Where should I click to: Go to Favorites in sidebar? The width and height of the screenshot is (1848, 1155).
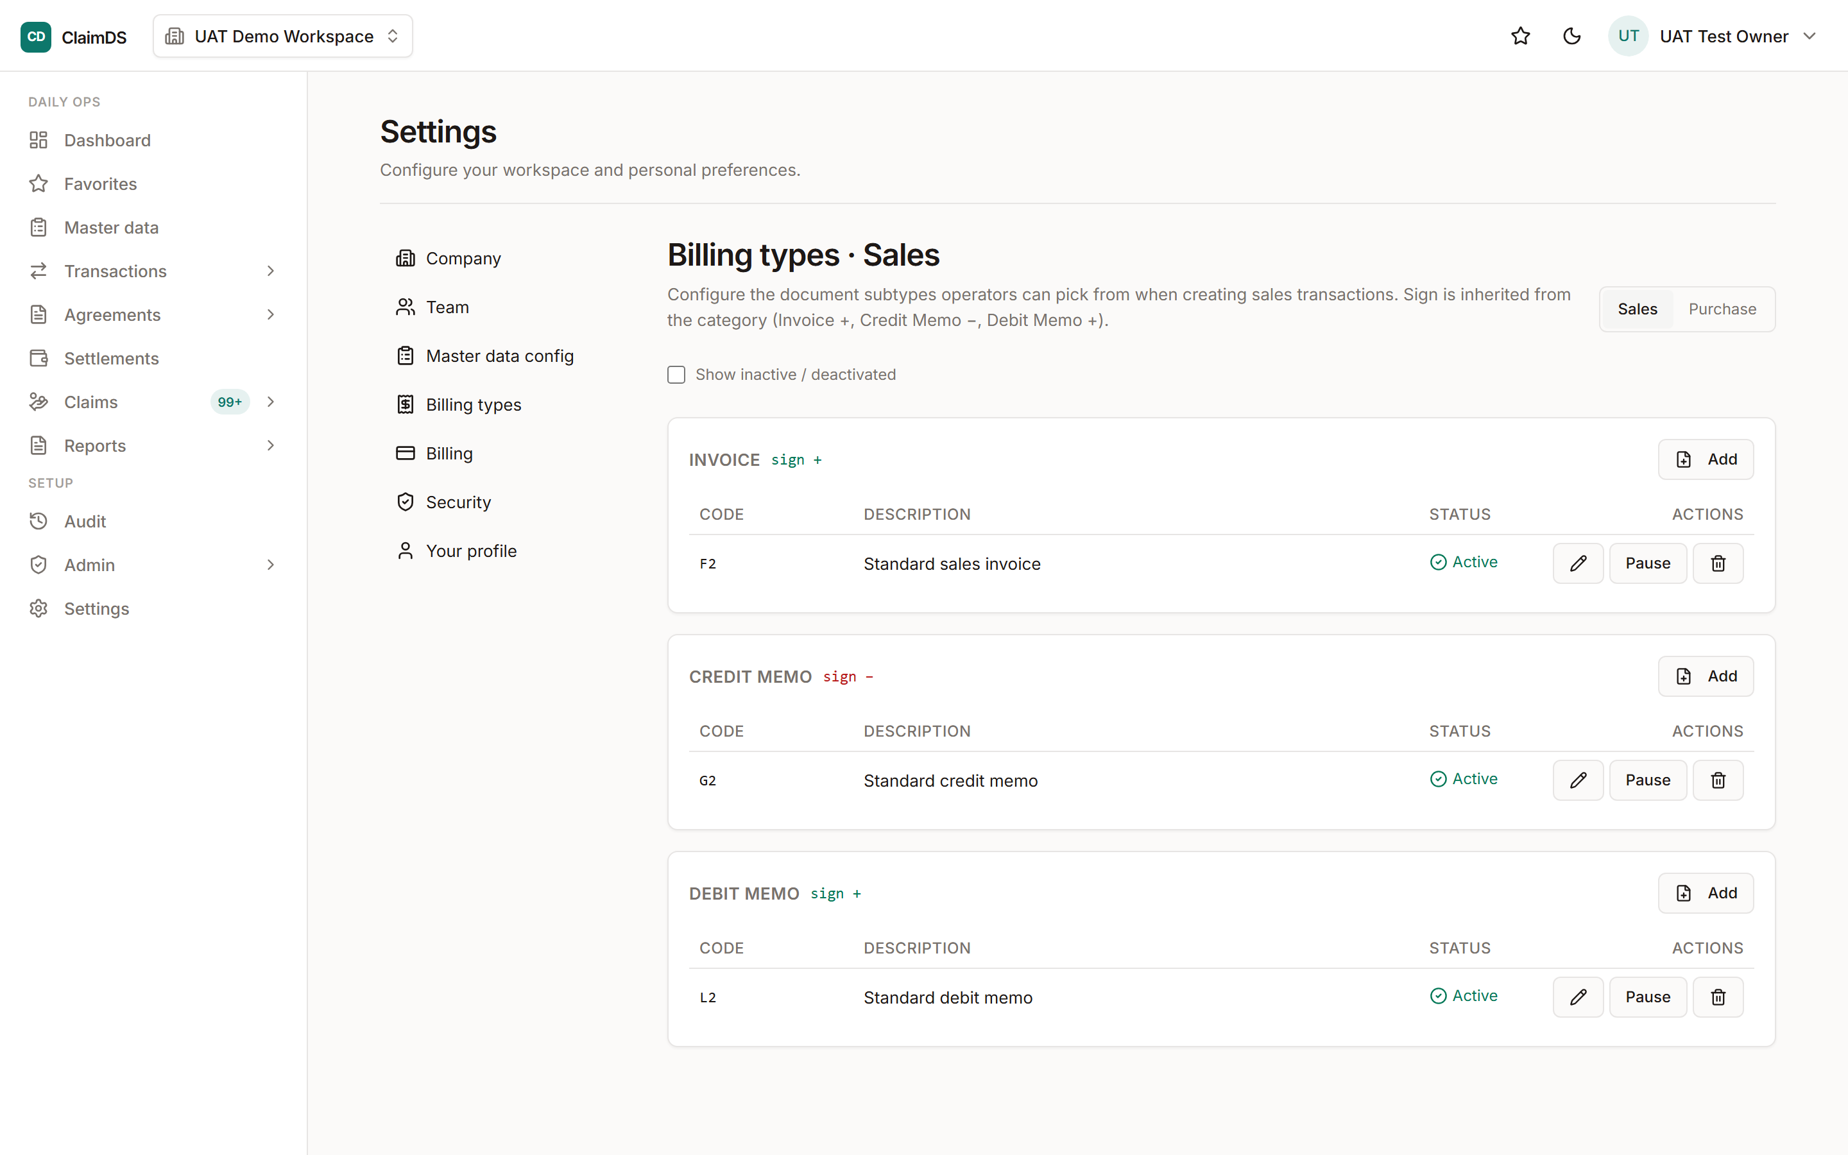click(x=153, y=184)
